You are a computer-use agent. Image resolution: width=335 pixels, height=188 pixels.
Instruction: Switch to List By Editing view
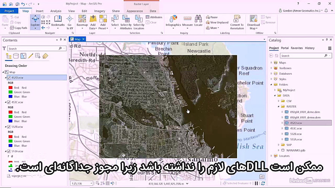coord(31,56)
